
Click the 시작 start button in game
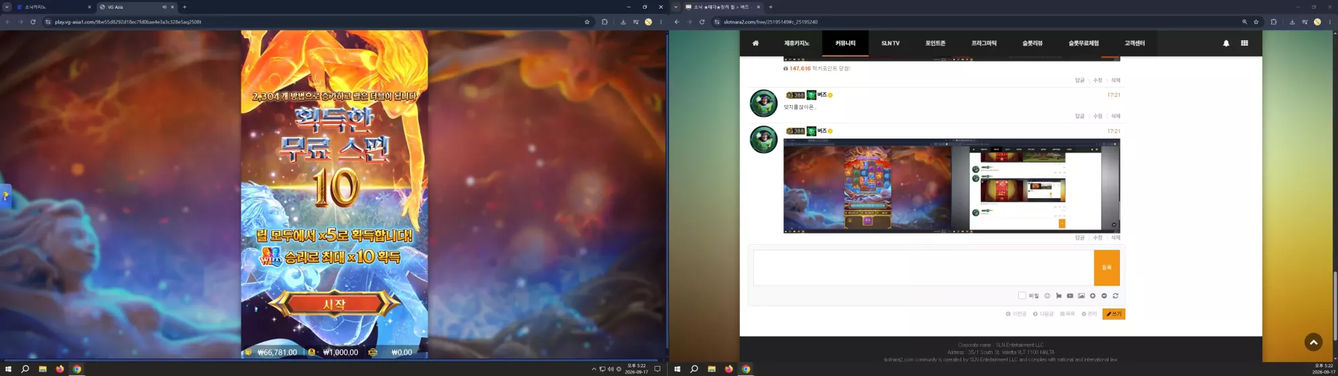click(334, 304)
